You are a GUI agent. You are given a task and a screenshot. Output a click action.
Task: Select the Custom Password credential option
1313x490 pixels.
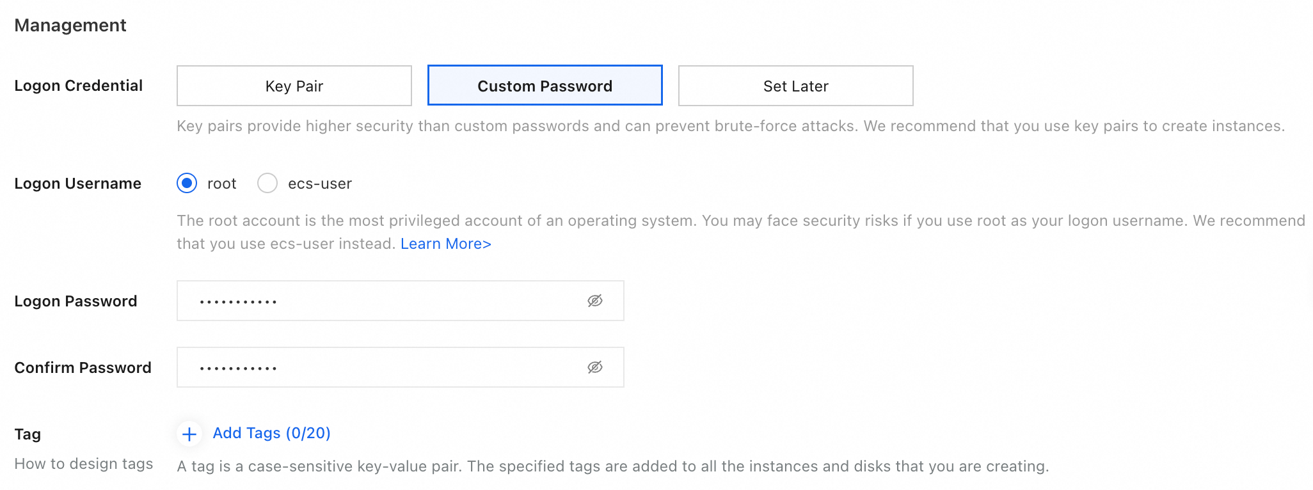545,86
